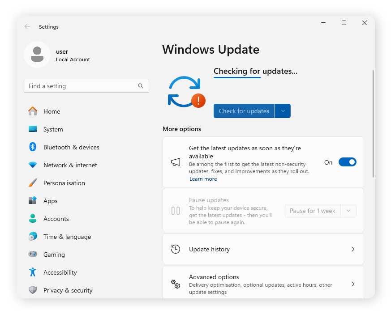Click the Bluetooth icon in sidebar

pos(33,147)
